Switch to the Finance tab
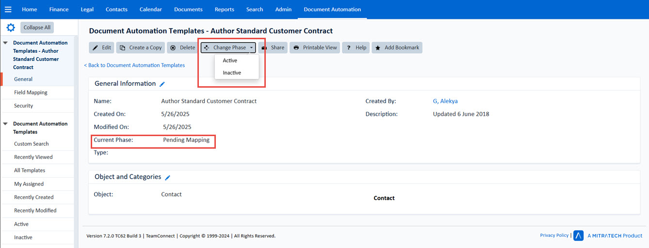Viewport: 649px width, 248px height. pyautogui.click(x=59, y=9)
